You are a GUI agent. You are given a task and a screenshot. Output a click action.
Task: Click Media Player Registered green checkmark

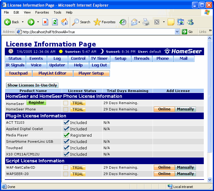[x=67, y=135]
